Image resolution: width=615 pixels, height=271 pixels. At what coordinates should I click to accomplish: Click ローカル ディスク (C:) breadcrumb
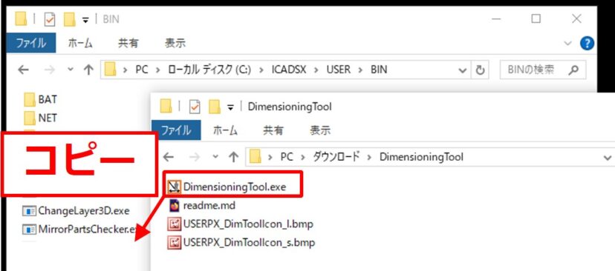click(x=210, y=70)
